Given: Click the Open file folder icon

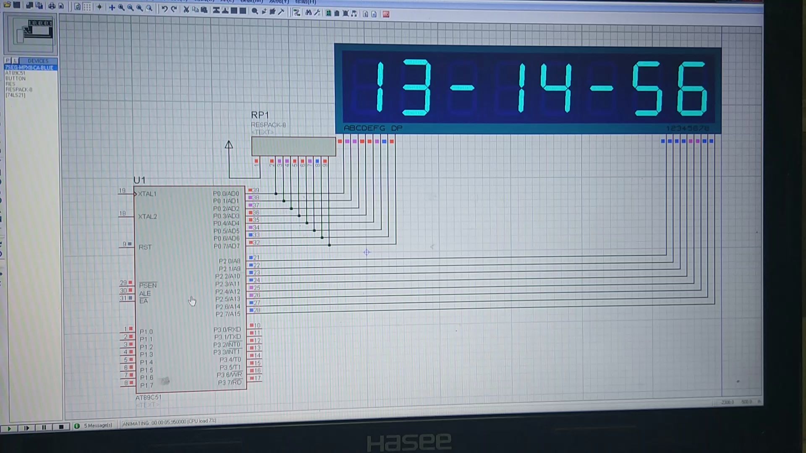Looking at the screenshot, I should click(7, 5).
